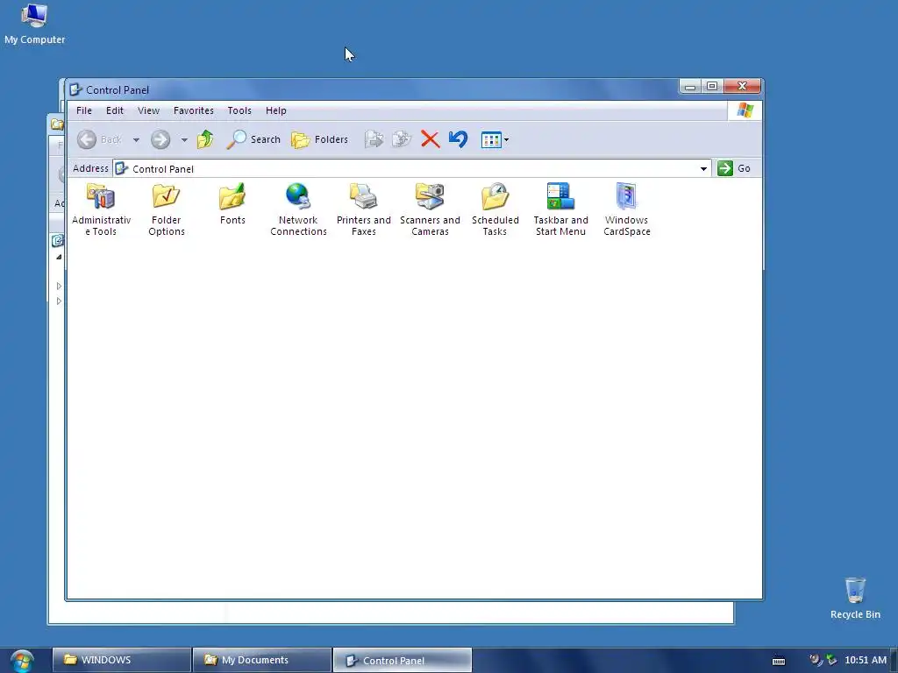Open the Forward history dropdown arrow
This screenshot has height=673, width=898.
click(x=184, y=139)
